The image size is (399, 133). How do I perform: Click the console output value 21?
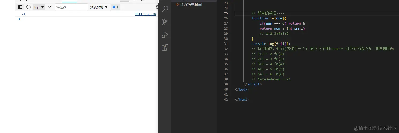[23, 14]
